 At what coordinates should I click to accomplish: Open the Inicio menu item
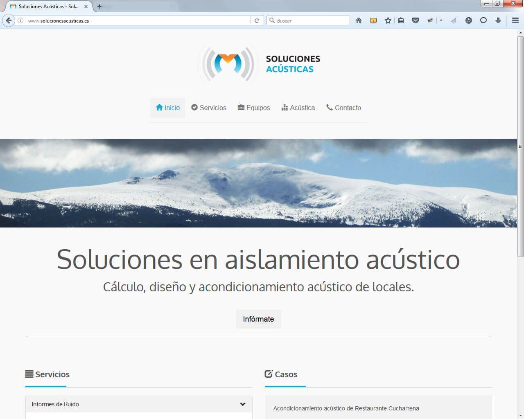coord(168,108)
